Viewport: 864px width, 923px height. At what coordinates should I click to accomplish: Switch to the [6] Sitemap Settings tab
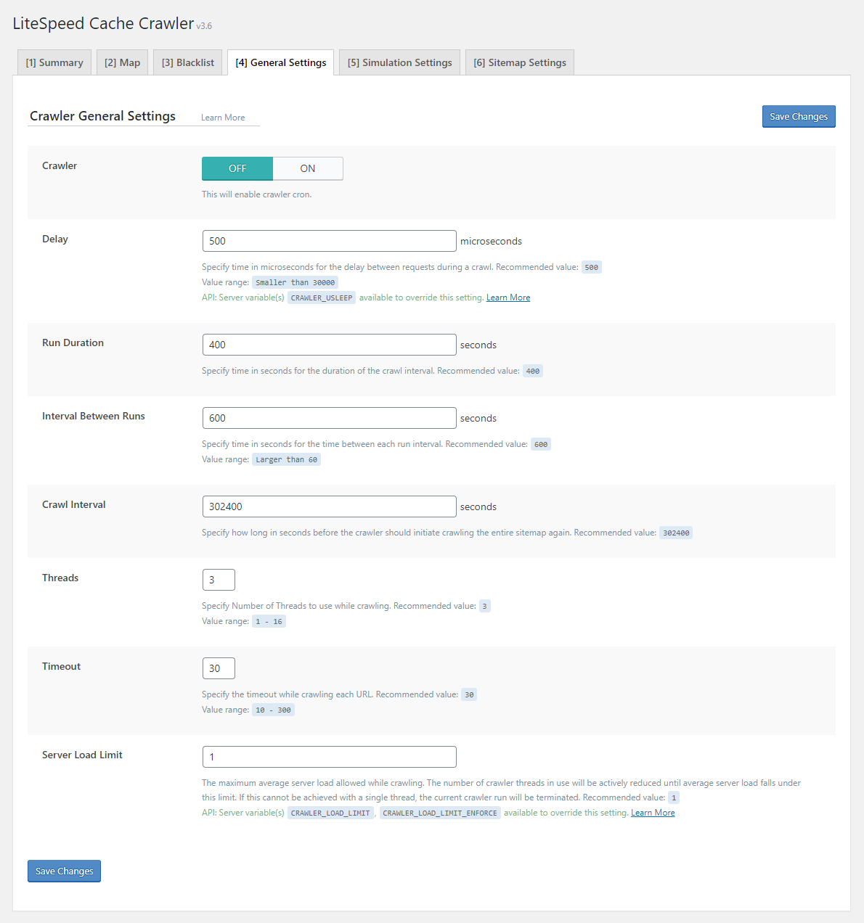click(x=520, y=62)
